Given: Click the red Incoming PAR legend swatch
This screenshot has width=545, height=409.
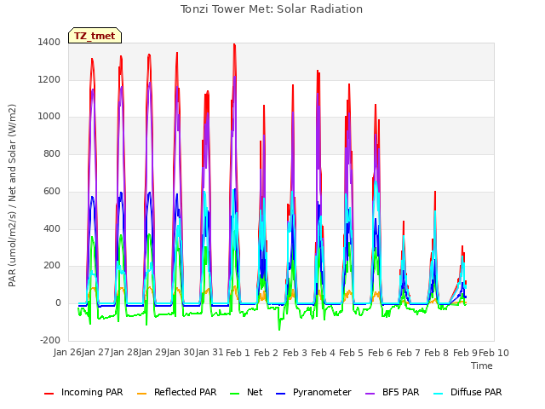Looking at the screenshot, I should click(49, 394).
